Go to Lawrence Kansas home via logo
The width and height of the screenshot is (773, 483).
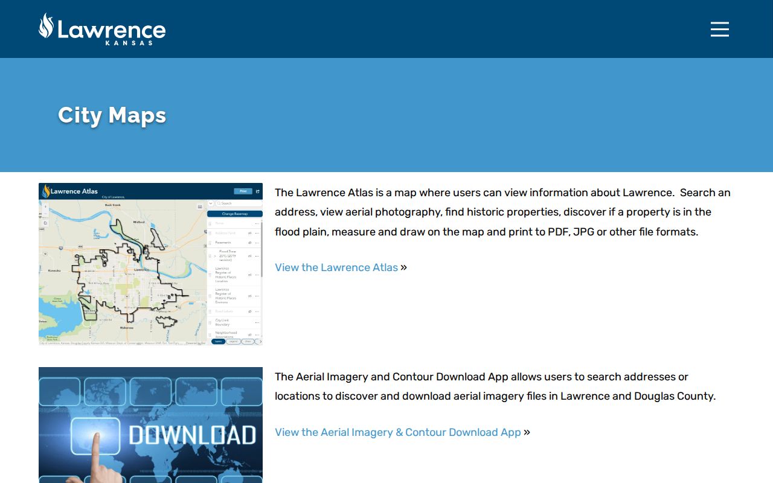pyautogui.click(x=102, y=29)
